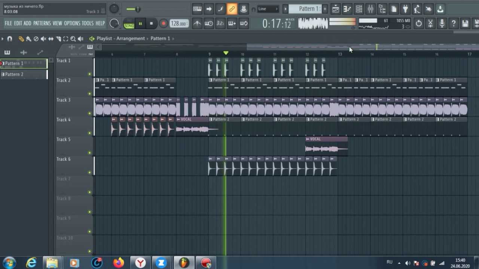Toggle the metronome button
The image size is (479, 269).
coord(197,24)
